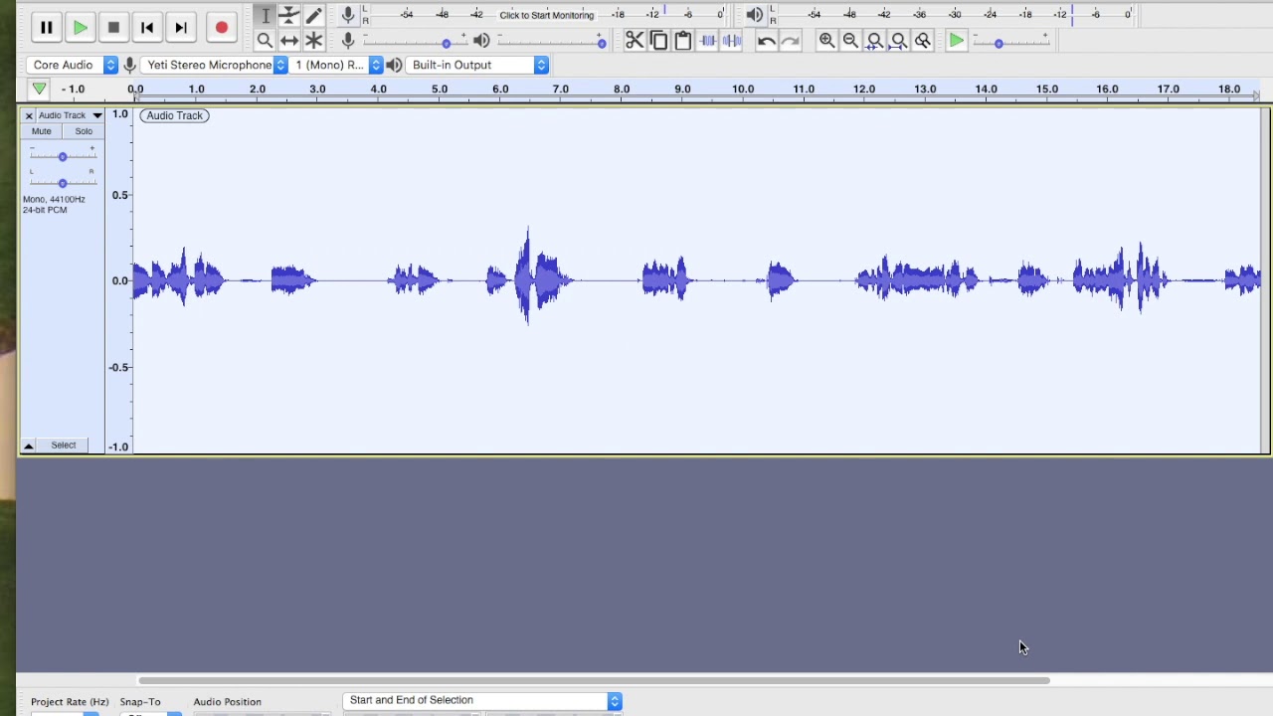The width and height of the screenshot is (1273, 716).
Task: Click the track Select button
Action: coord(64,446)
